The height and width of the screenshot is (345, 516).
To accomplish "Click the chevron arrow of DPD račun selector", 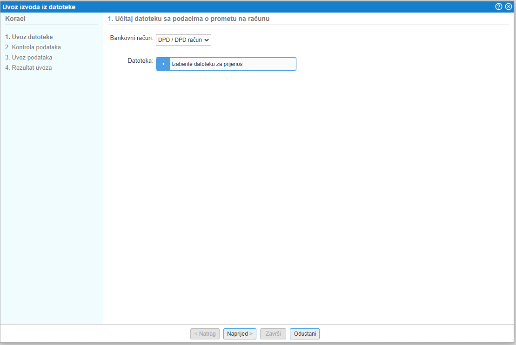I will 207,40.
